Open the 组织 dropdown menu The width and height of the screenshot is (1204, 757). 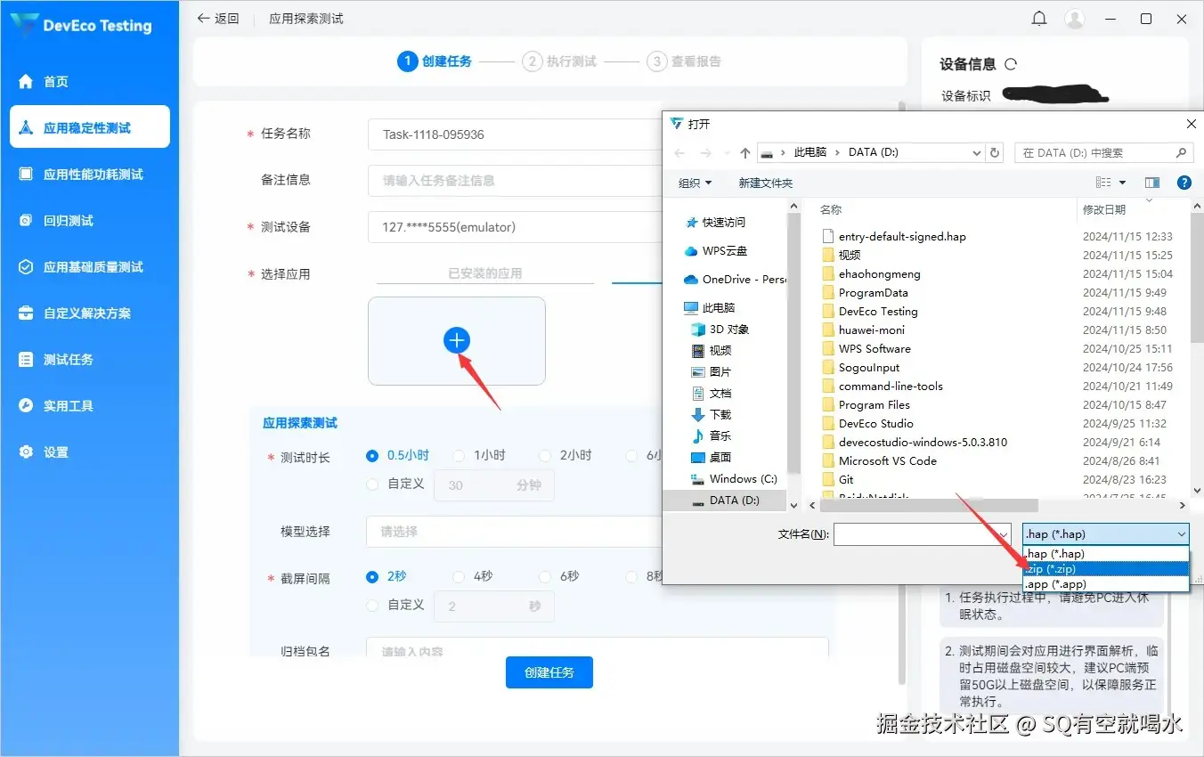tap(695, 183)
